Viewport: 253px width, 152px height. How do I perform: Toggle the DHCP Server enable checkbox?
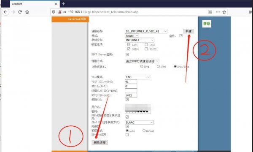click(x=127, y=54)
